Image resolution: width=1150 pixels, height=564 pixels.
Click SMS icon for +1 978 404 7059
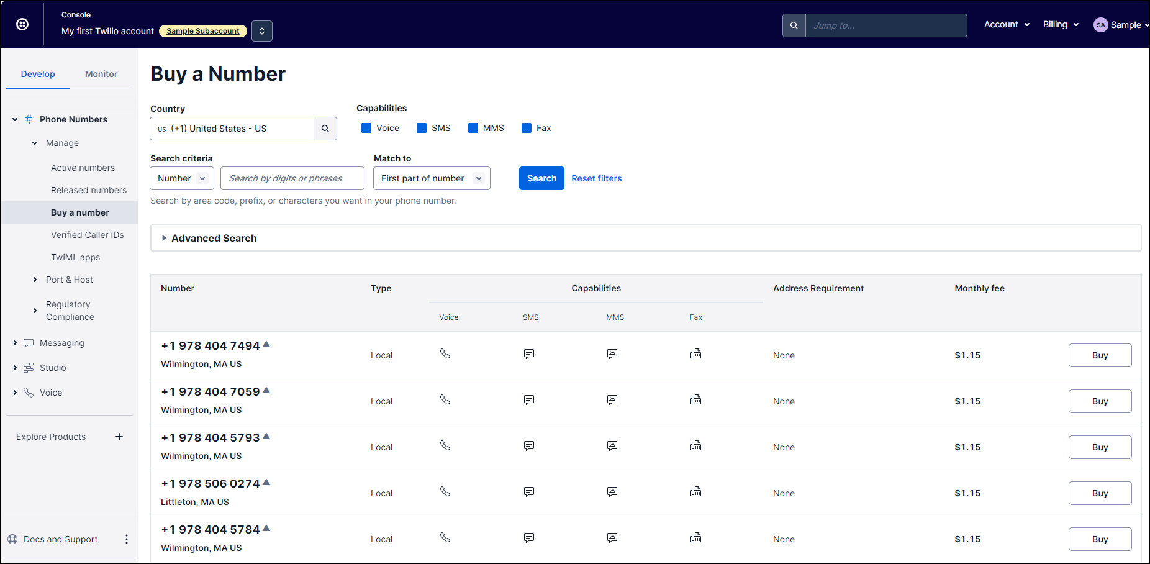tap(529, 400)
